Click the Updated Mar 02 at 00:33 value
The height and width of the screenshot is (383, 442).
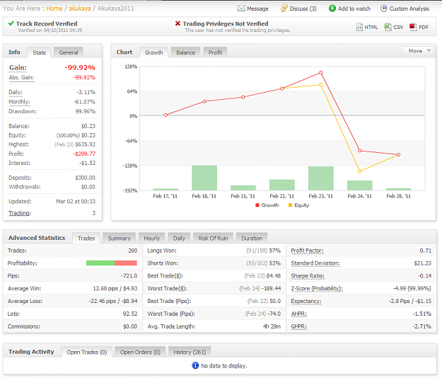coord(76,202)
